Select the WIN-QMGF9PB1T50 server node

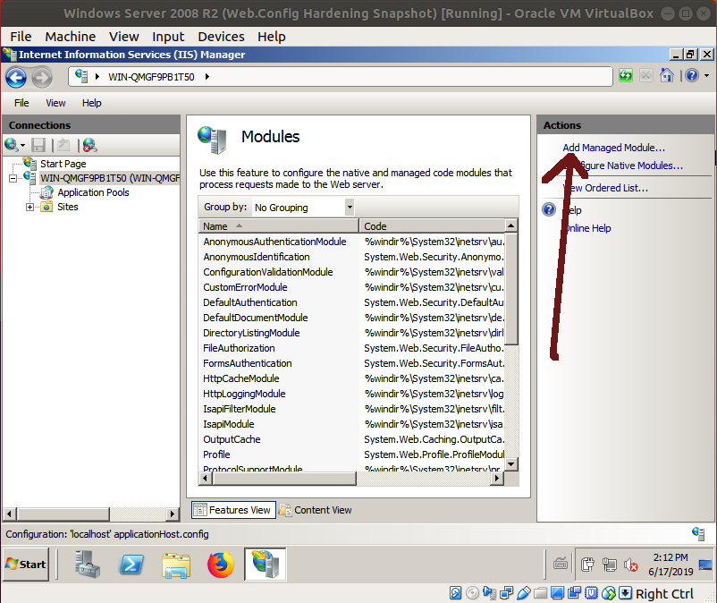110,178
